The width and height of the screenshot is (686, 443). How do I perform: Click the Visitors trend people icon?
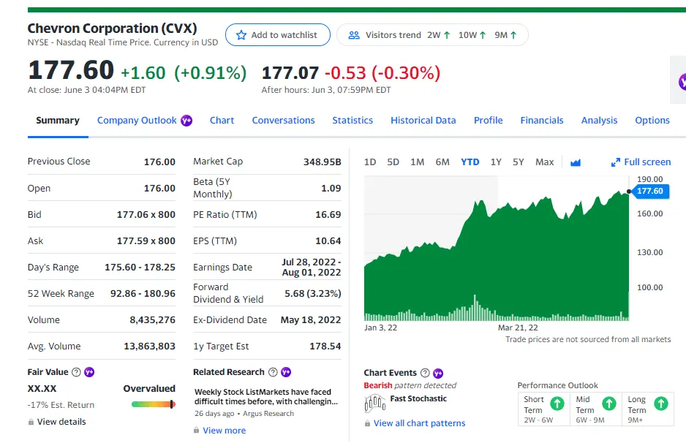pos(354,35)
